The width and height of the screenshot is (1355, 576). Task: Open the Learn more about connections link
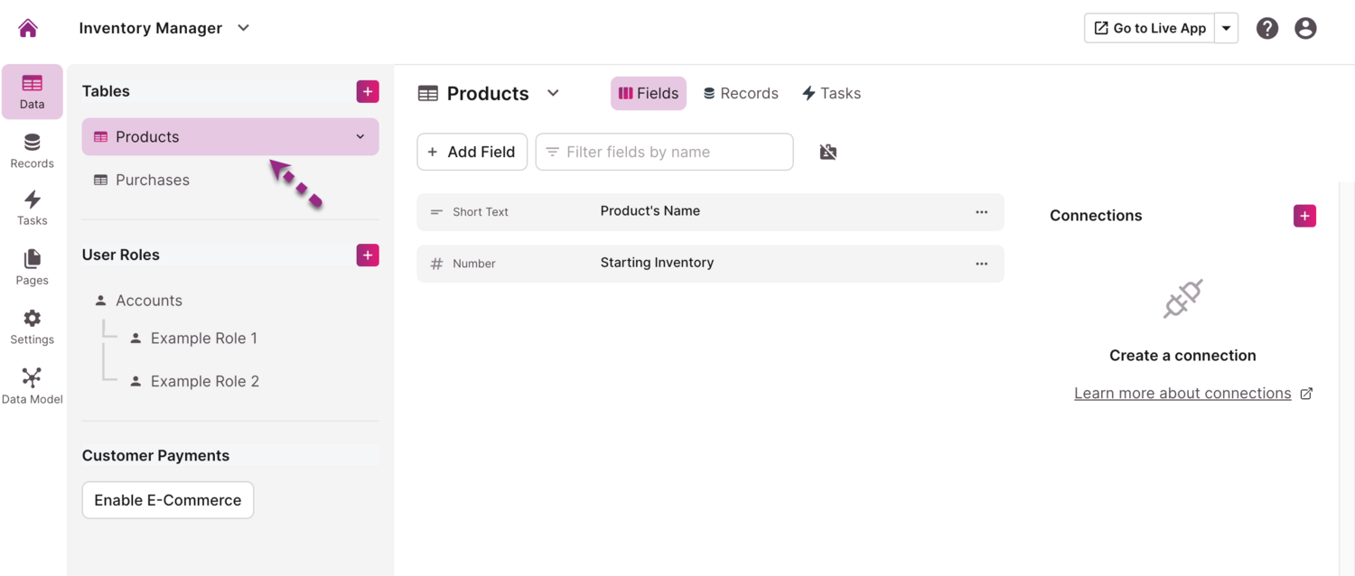pos(1182,393)
